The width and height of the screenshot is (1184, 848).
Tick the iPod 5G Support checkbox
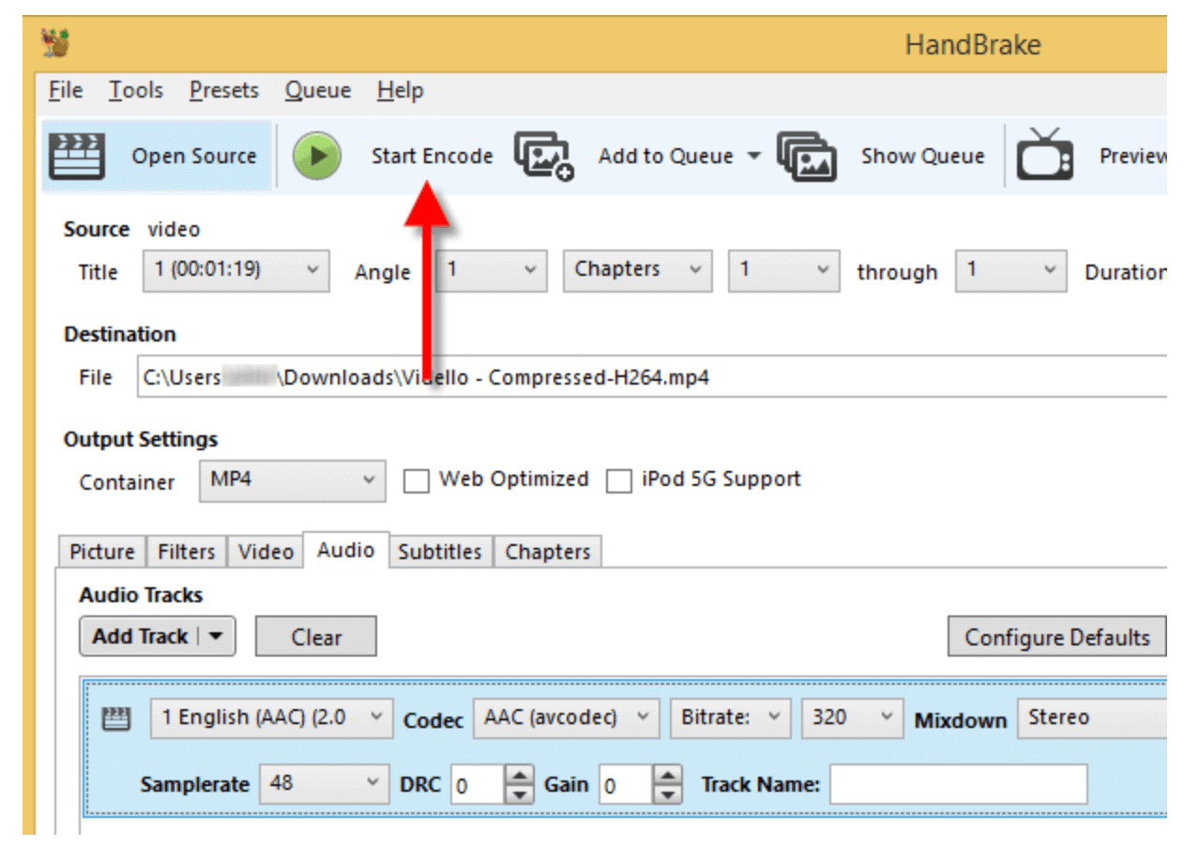click(x=618, y=481)
